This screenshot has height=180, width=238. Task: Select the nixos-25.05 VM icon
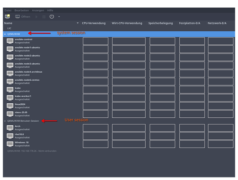click(10, 114)
